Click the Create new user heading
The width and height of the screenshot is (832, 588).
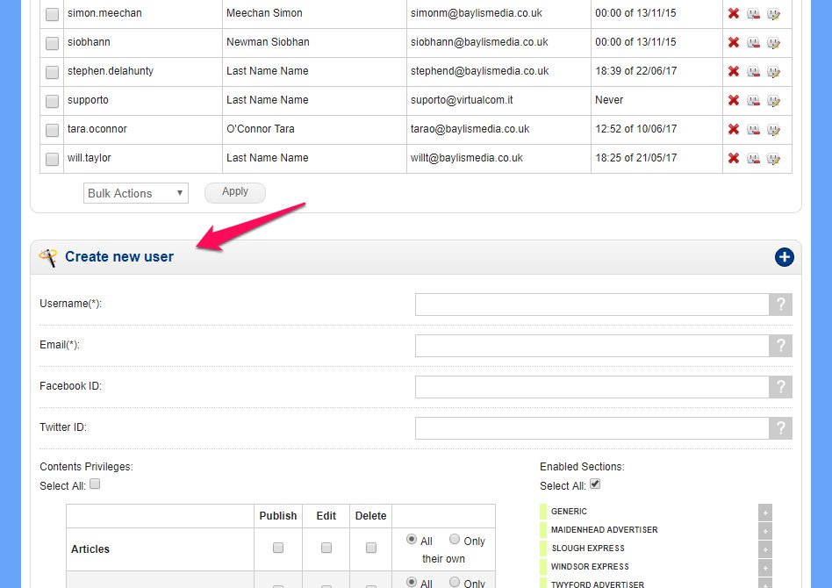pyautogui.click(x=119, y=257)
